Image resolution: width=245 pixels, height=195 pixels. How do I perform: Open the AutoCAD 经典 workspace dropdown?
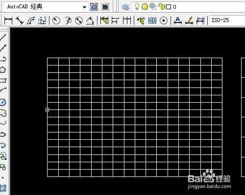coord(46,7)
